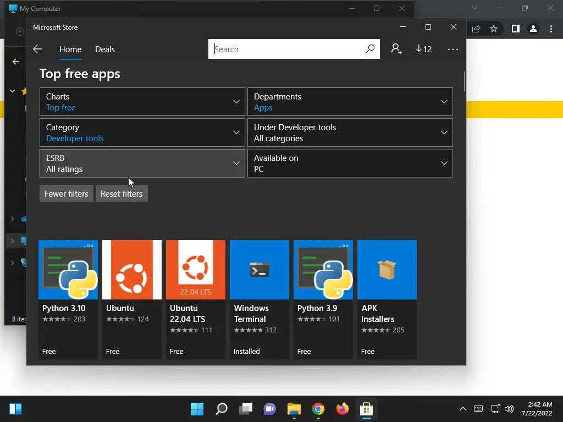The height and width of the screenshot is (422, 563).
Task: Click the touch keyboard tray icon
Action: pyautogui.click(x=478, y=409)
